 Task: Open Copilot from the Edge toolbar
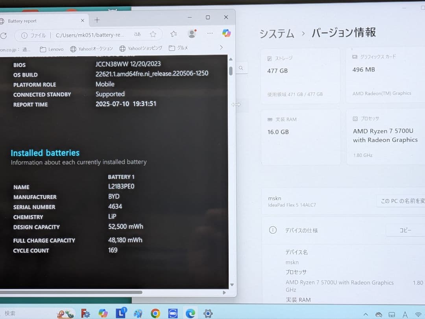[227, 33]
